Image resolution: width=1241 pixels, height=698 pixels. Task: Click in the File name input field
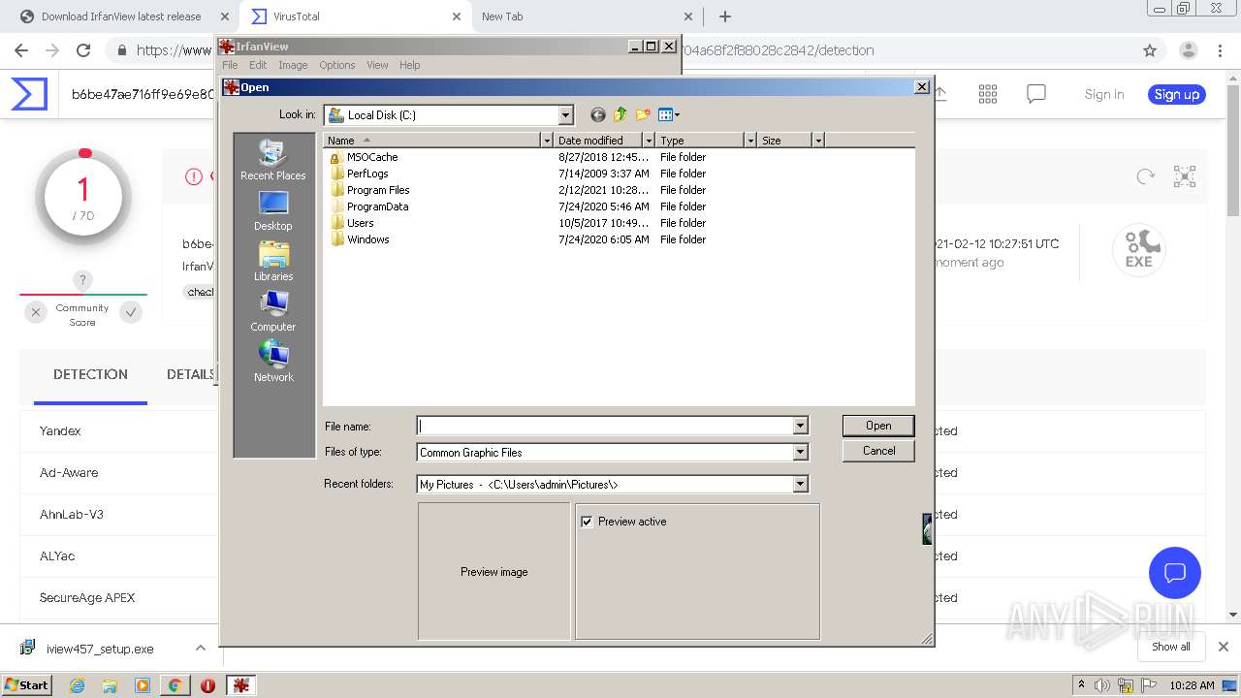pyautogui.click(x=605, y=426)
